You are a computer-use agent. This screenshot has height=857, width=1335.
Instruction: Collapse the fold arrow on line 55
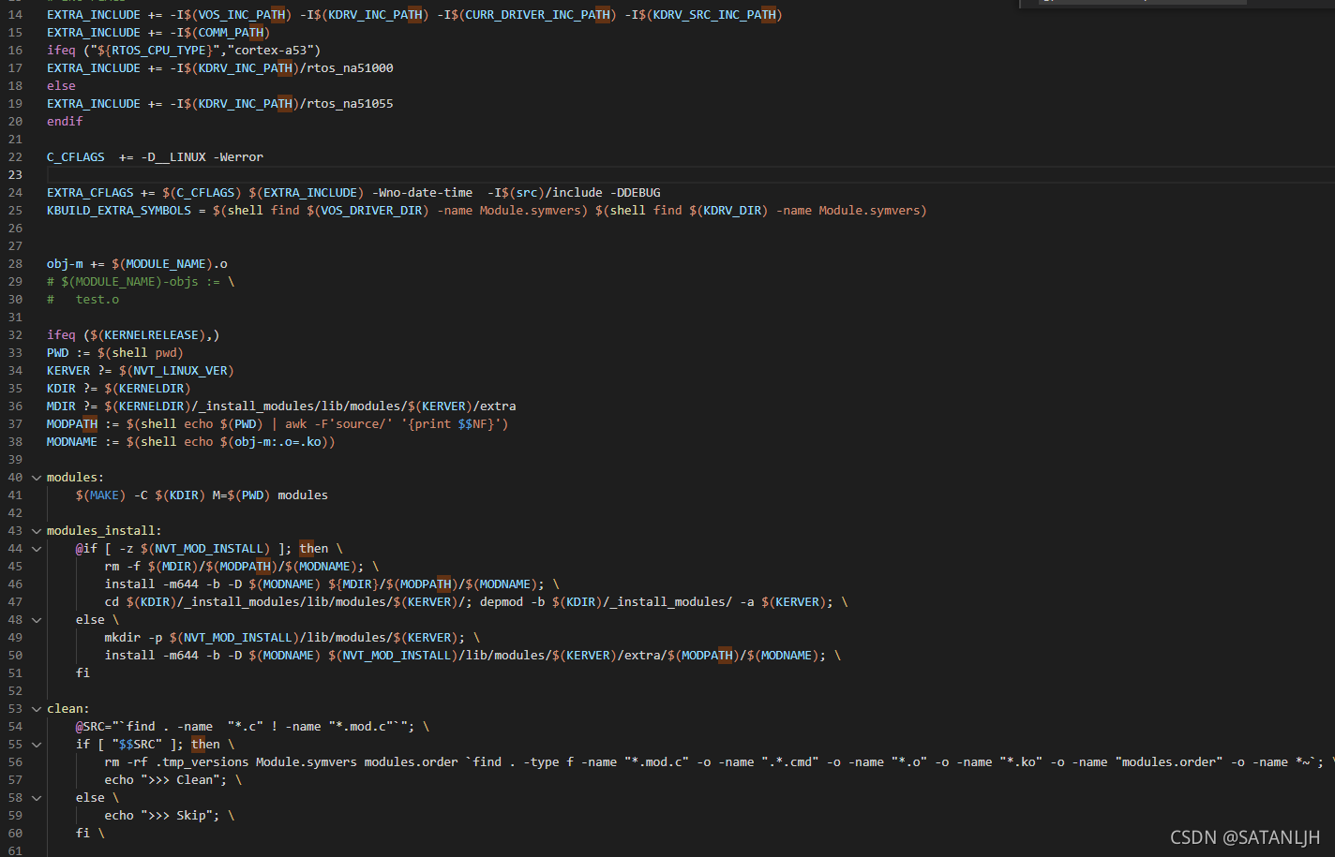(x=37, y=745)
